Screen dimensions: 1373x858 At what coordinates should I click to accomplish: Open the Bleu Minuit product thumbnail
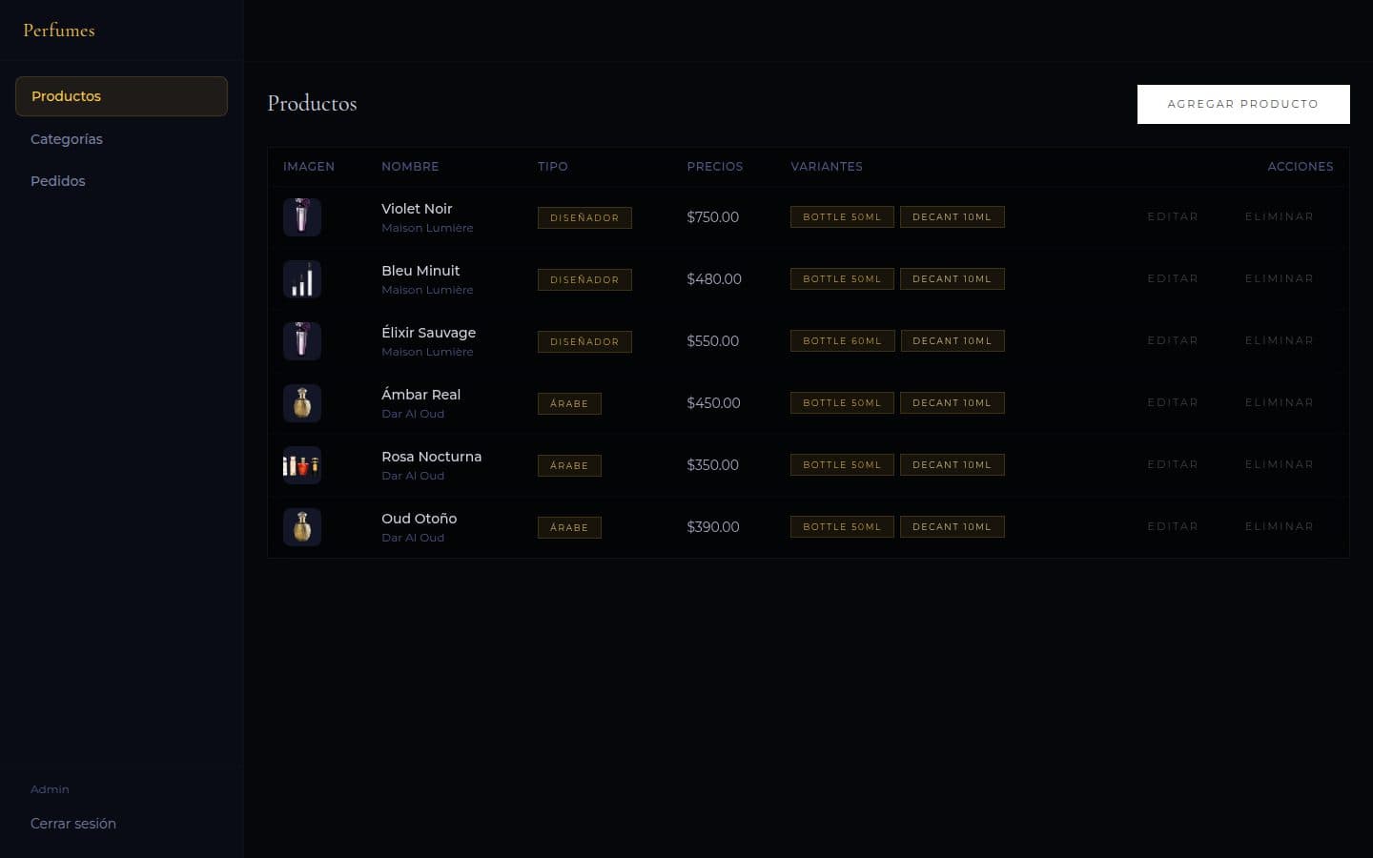coord(302,279)
